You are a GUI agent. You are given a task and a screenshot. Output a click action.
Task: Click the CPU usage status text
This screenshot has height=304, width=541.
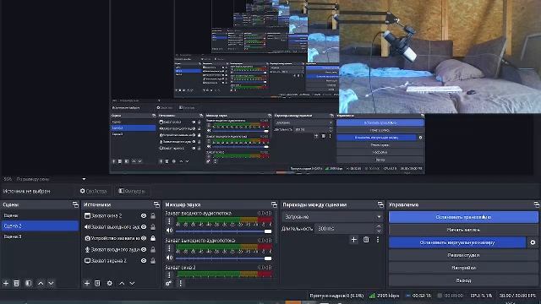click(481, 296)
